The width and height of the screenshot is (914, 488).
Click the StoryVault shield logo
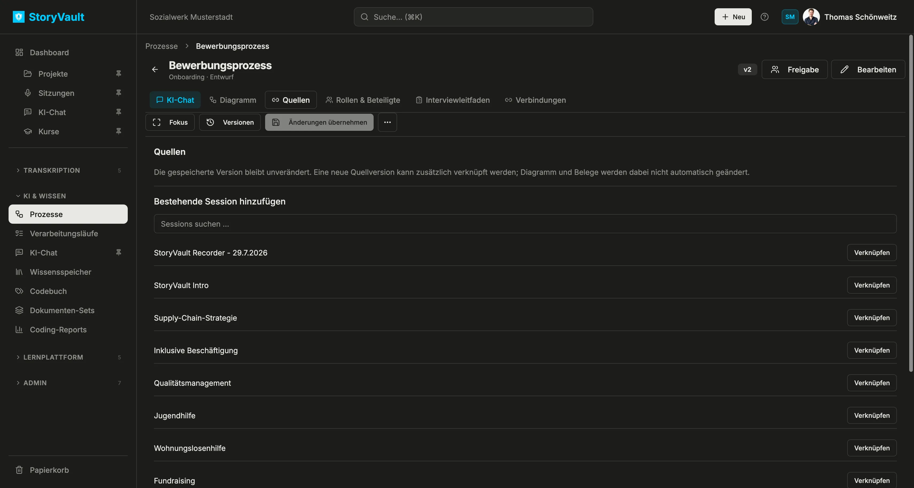(x=18, y=17)
